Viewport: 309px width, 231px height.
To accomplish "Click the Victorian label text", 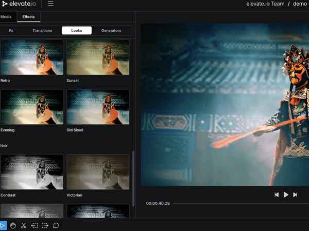I will click(75, 195).
